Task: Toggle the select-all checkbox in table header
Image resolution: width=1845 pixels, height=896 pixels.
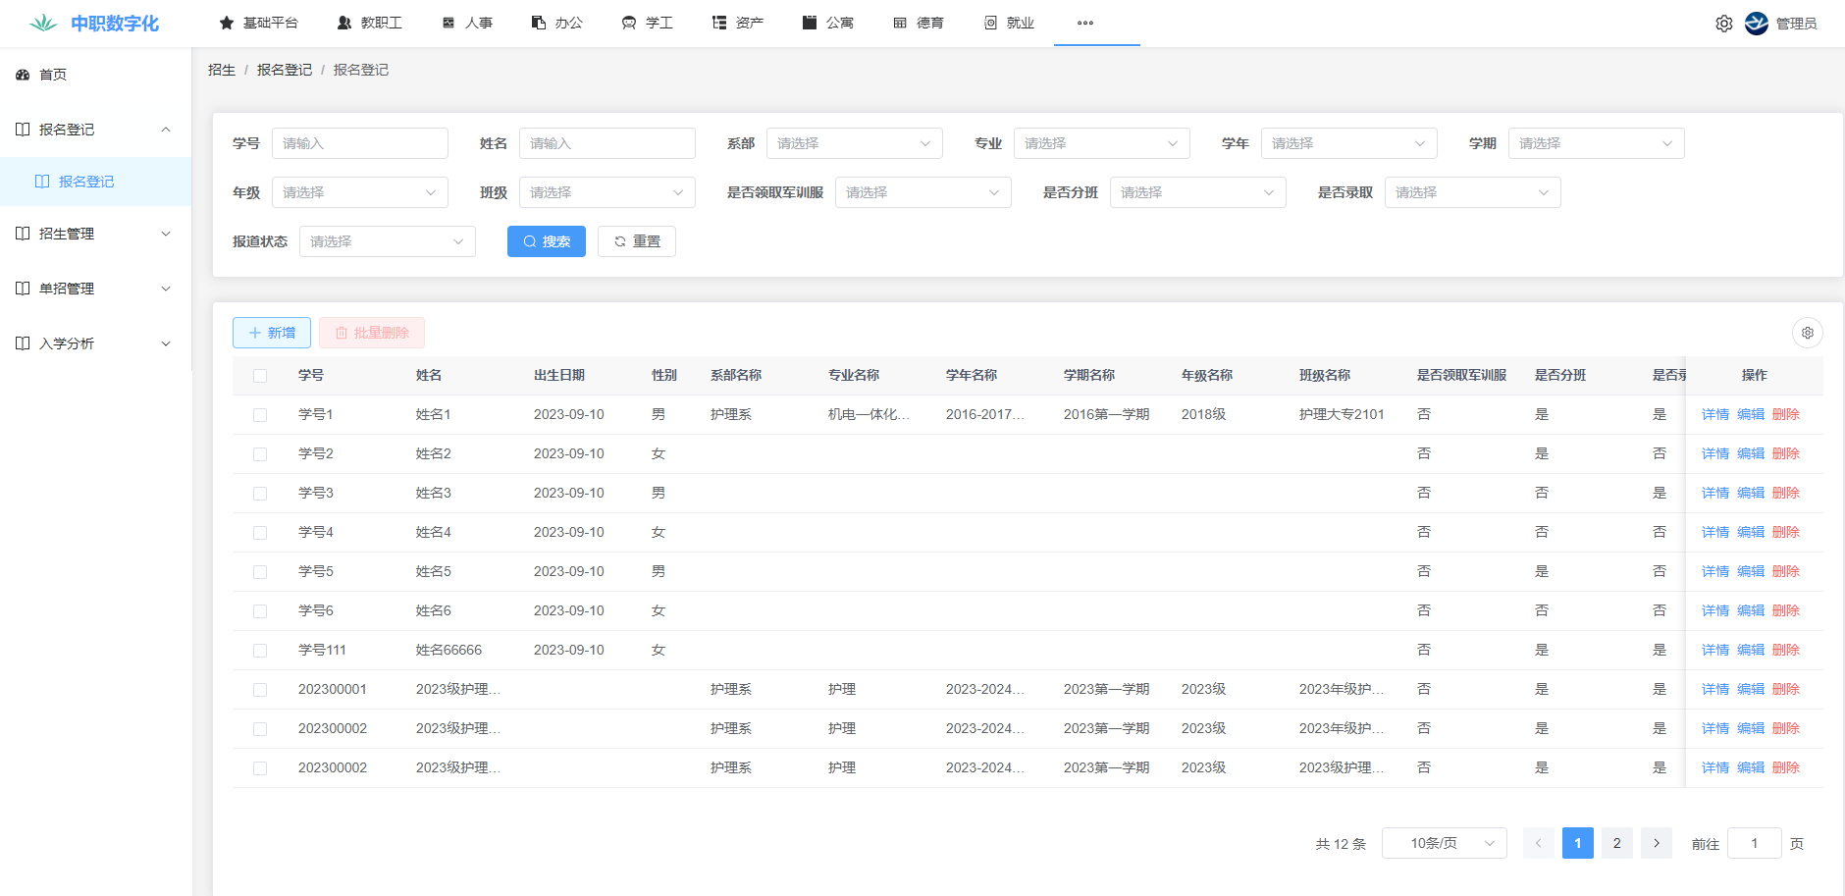Action: point(260,376)
